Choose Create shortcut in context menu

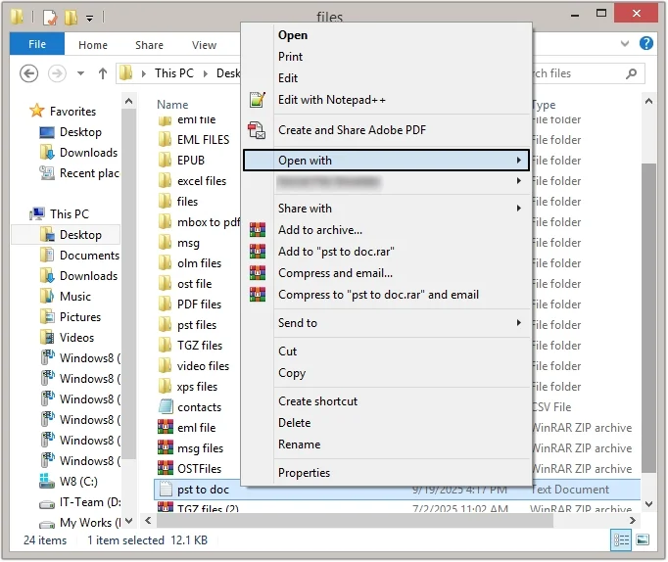coord(386,401)
